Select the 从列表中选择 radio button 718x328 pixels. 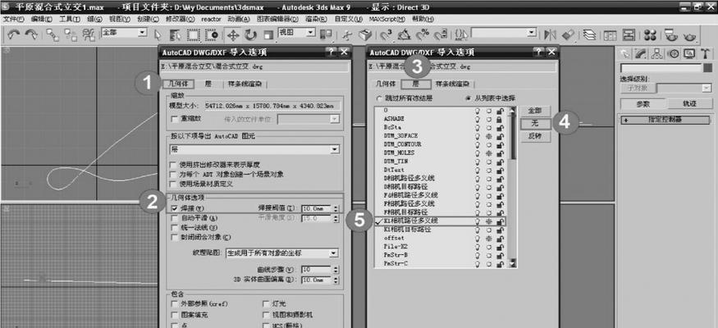(467, 98)
